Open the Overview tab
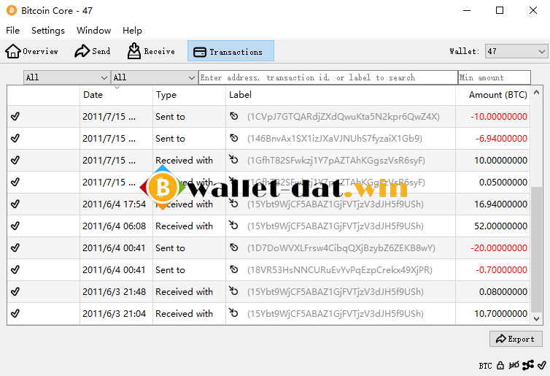550x376 pixels. pos(31,51)
